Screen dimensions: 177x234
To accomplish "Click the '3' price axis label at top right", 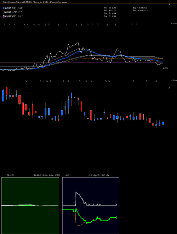I will (x=169, y=5).
